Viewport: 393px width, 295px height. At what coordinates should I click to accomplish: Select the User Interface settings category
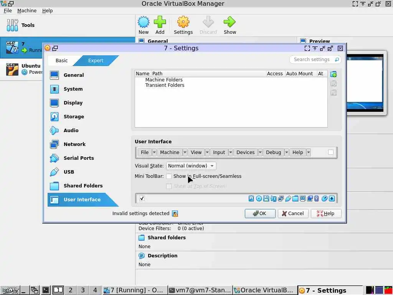83,199
